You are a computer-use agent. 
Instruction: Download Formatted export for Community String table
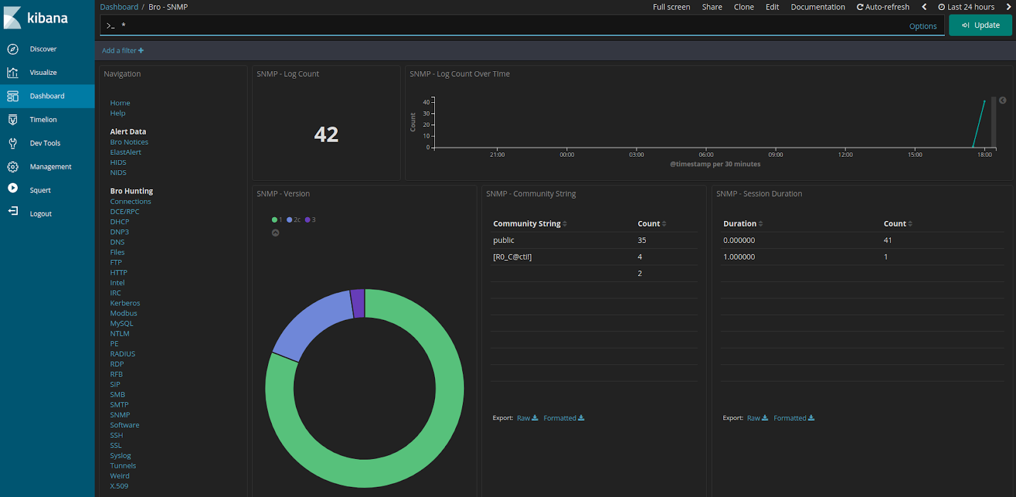(x=564, y=418)
